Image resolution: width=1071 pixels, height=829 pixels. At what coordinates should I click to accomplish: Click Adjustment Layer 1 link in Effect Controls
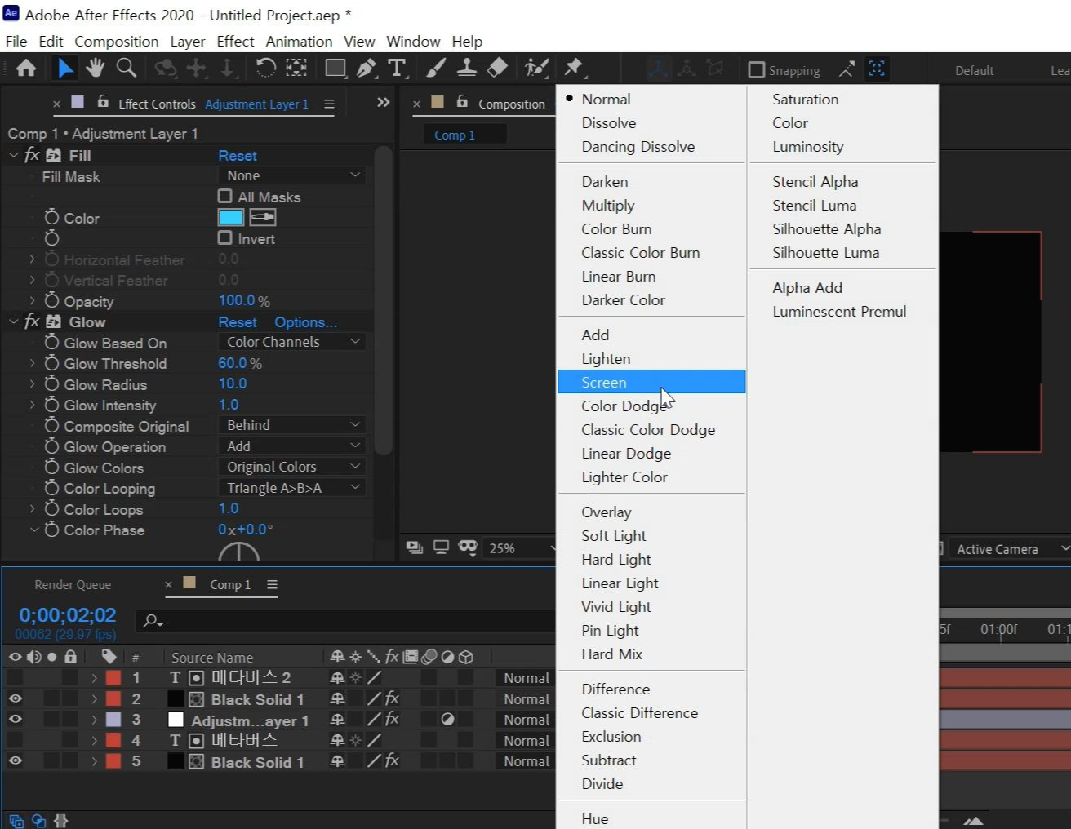point(257,104)
